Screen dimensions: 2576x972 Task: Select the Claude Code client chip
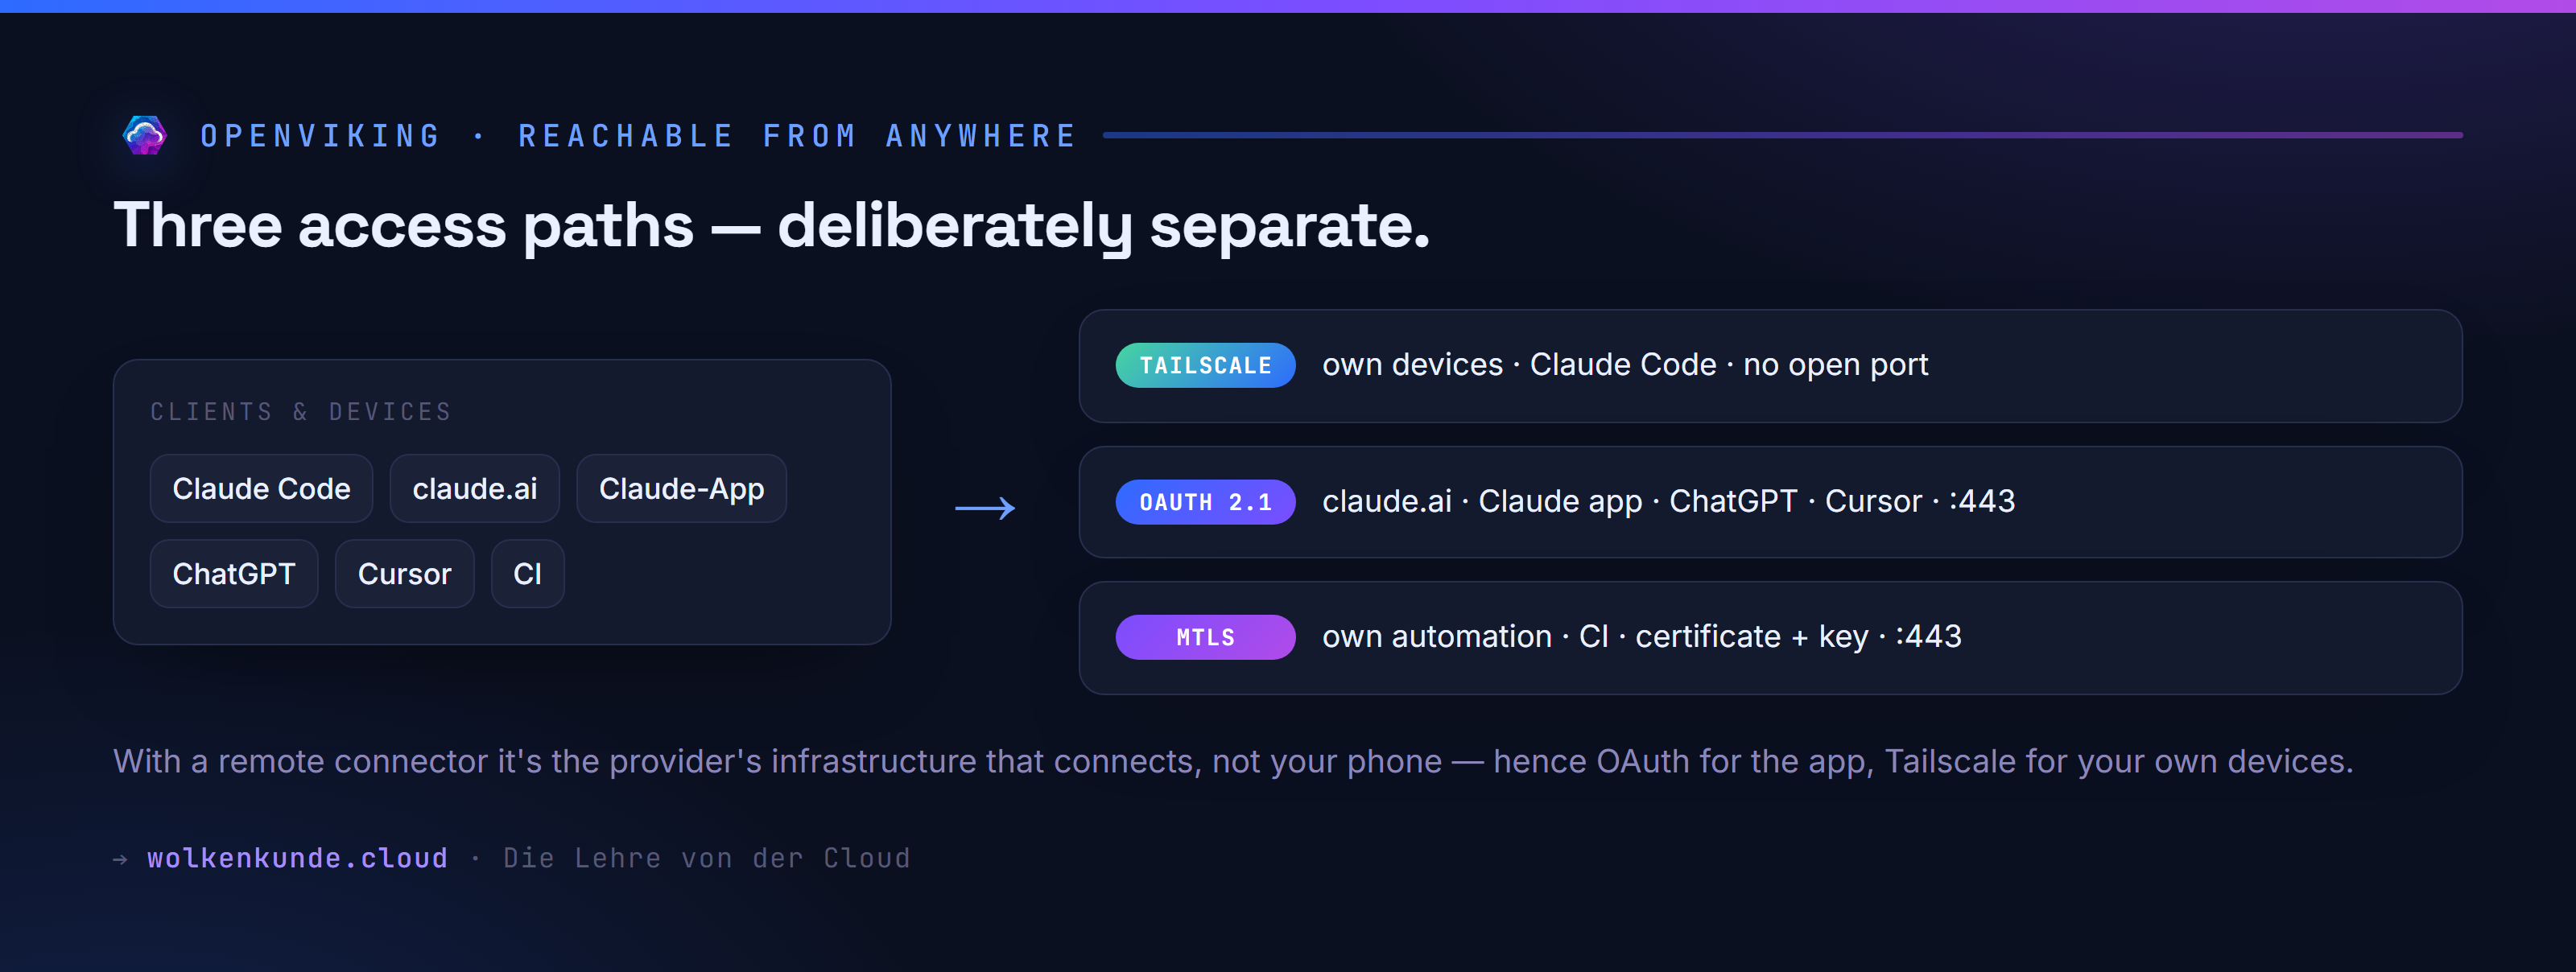click(261, 489)
